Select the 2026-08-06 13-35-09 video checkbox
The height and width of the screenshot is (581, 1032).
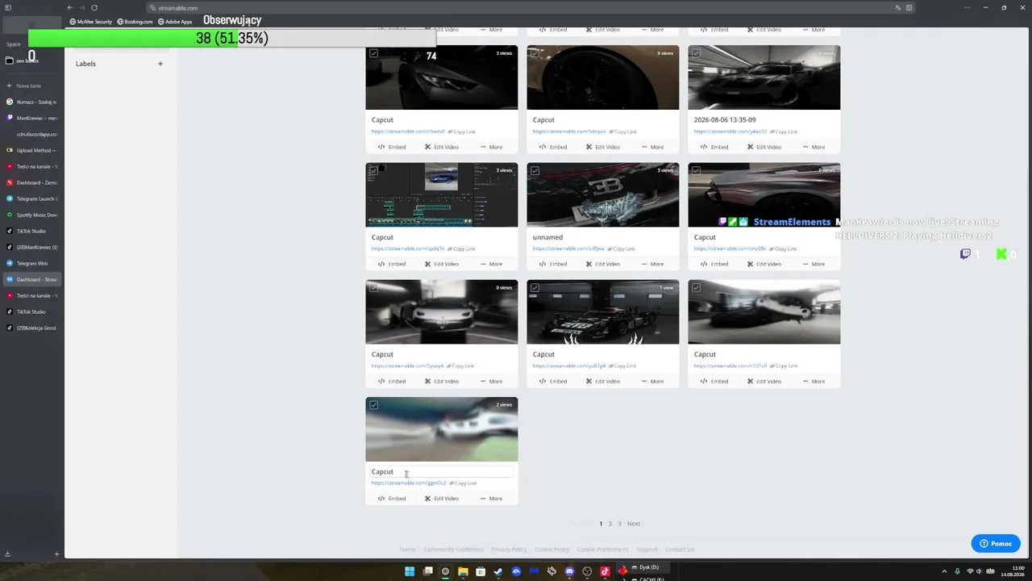tap(696, 53)
